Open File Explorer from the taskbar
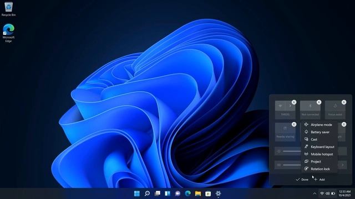355x199 pixels. click(198, 193)
